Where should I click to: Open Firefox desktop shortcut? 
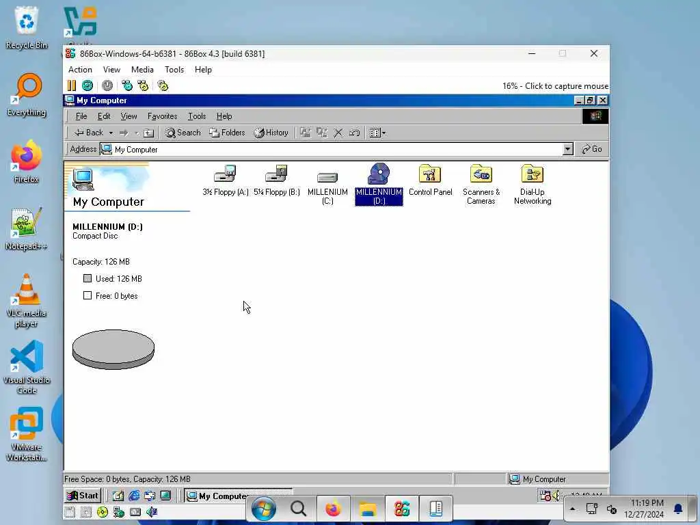(27, 161)
